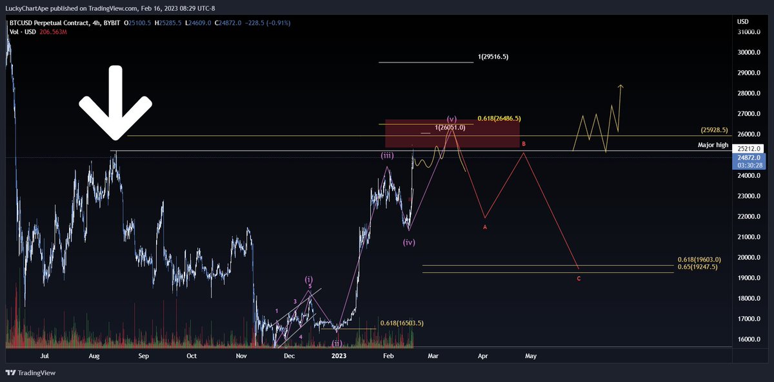
Task: Select the red resistance zone rectangle
Action: tap(451, 134)
